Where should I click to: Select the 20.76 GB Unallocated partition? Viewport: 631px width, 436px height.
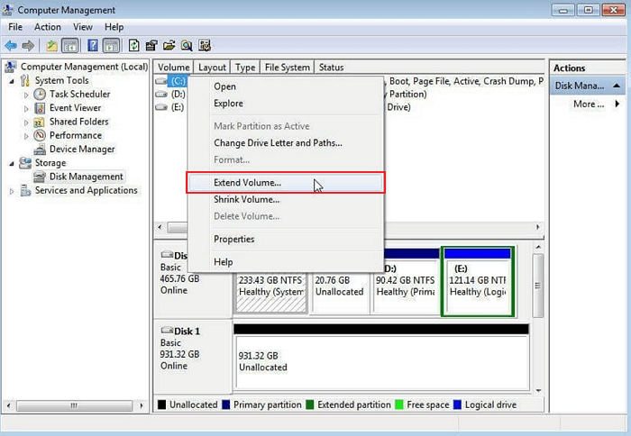[x=339, y=286]
